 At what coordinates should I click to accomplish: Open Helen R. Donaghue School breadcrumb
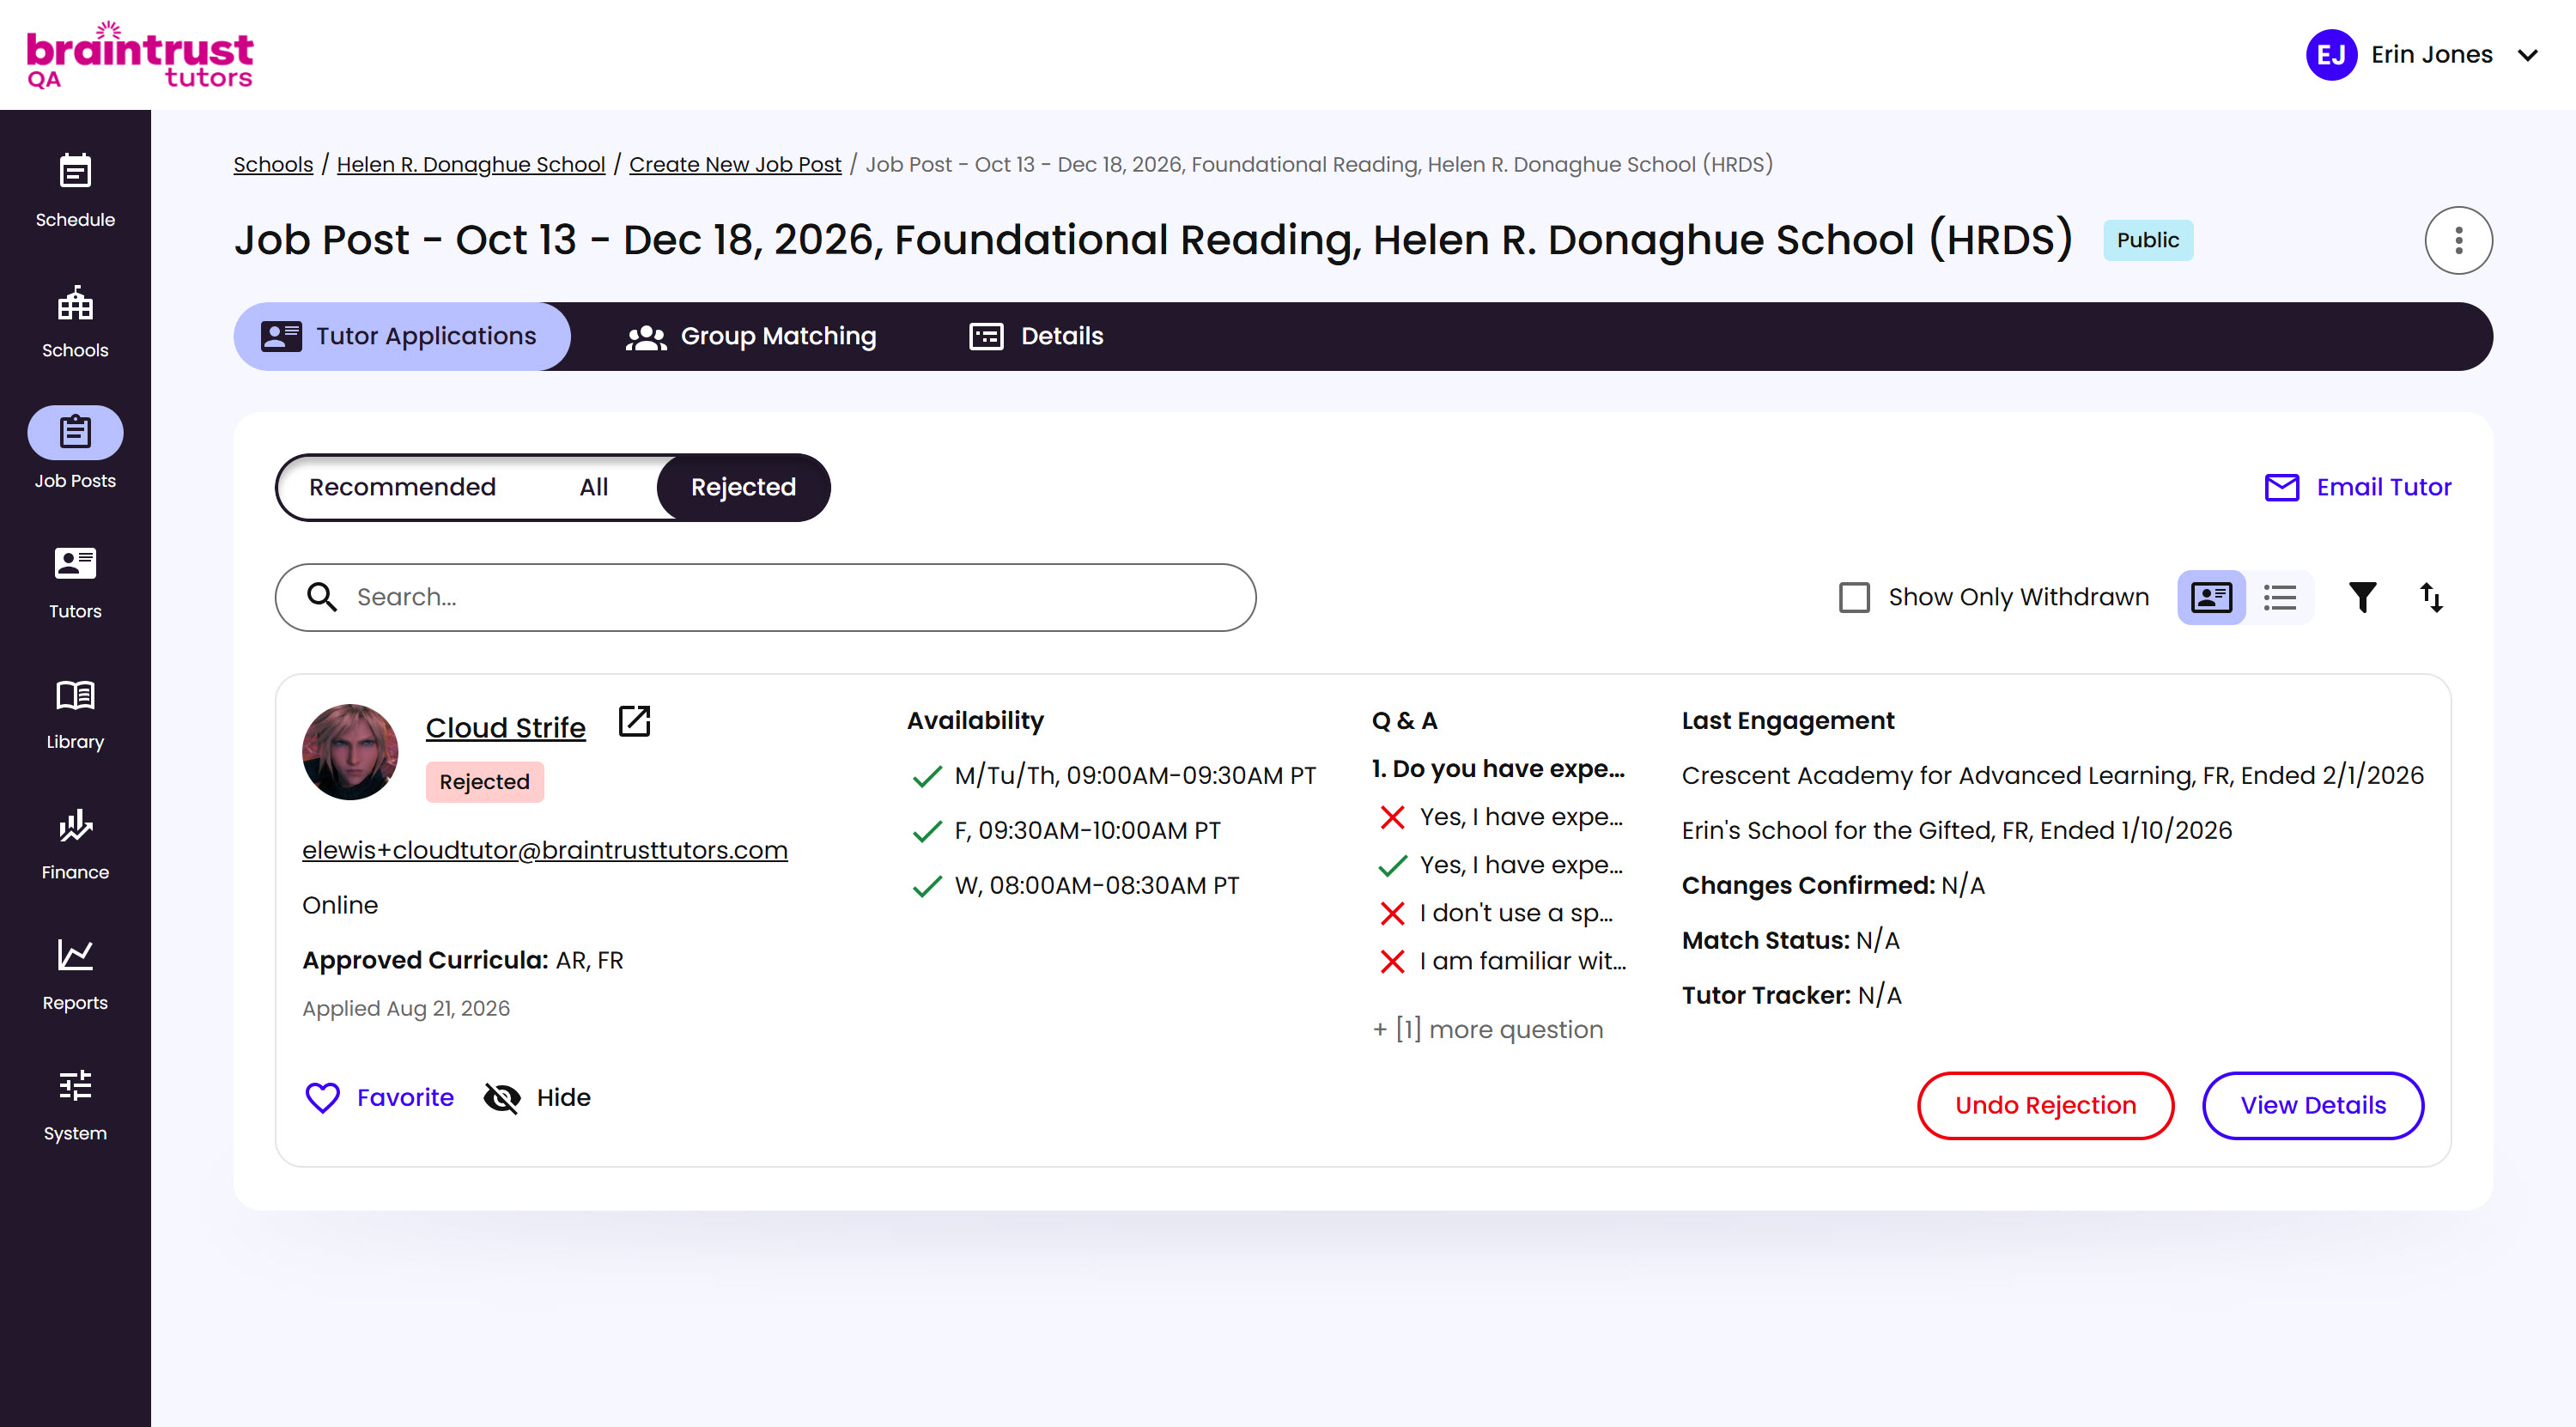(471, 164)
